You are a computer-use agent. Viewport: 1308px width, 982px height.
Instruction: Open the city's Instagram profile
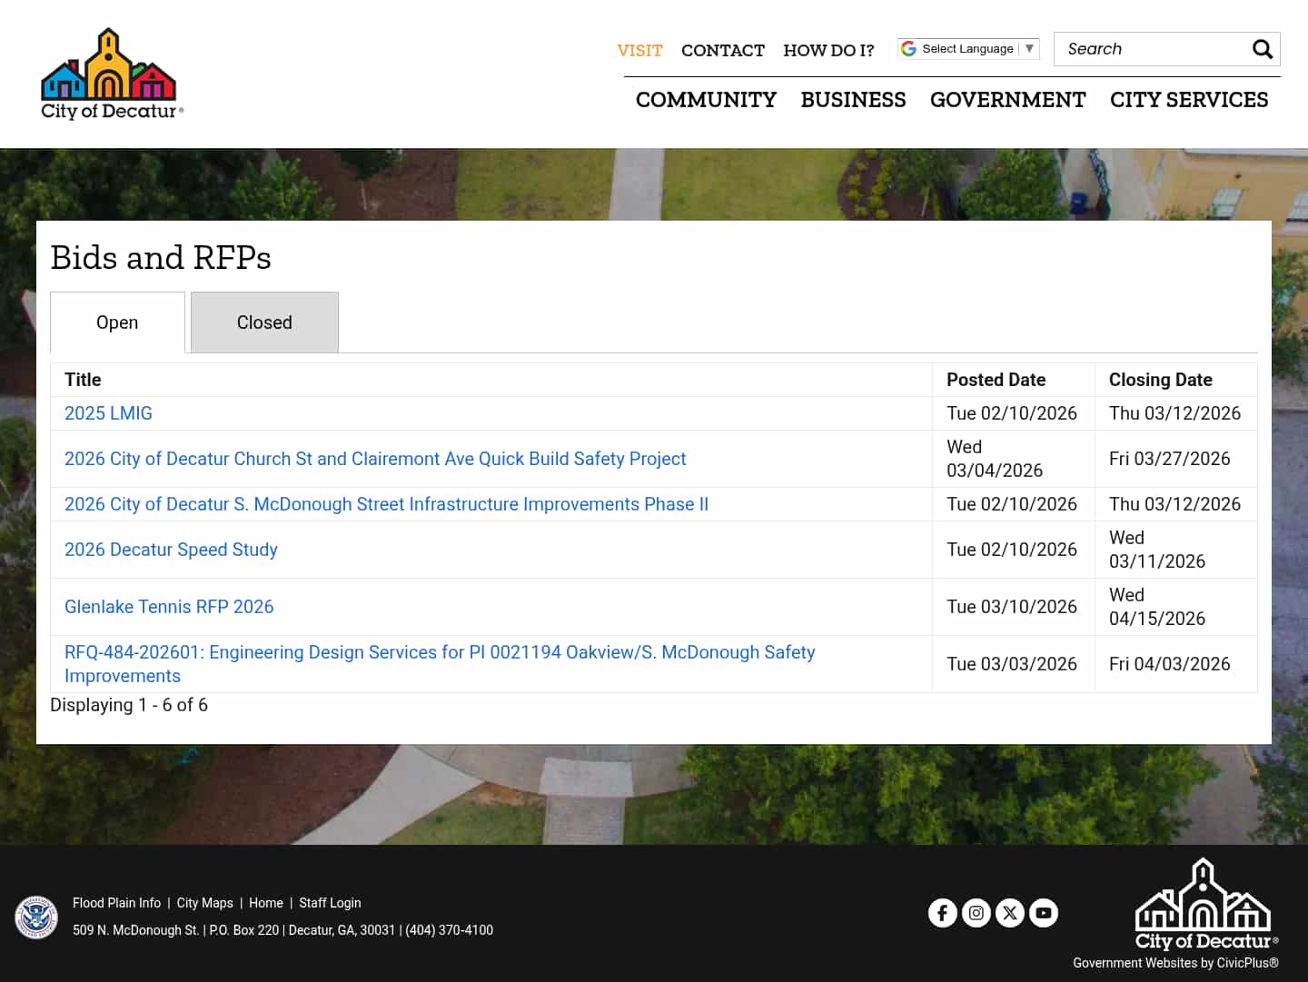(976, 913)
